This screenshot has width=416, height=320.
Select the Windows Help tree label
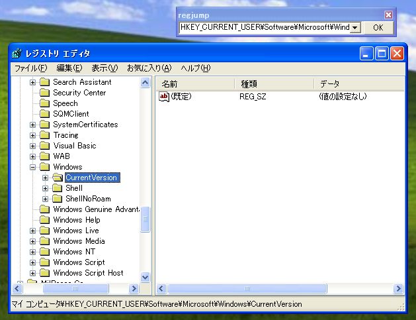point(77,220)
